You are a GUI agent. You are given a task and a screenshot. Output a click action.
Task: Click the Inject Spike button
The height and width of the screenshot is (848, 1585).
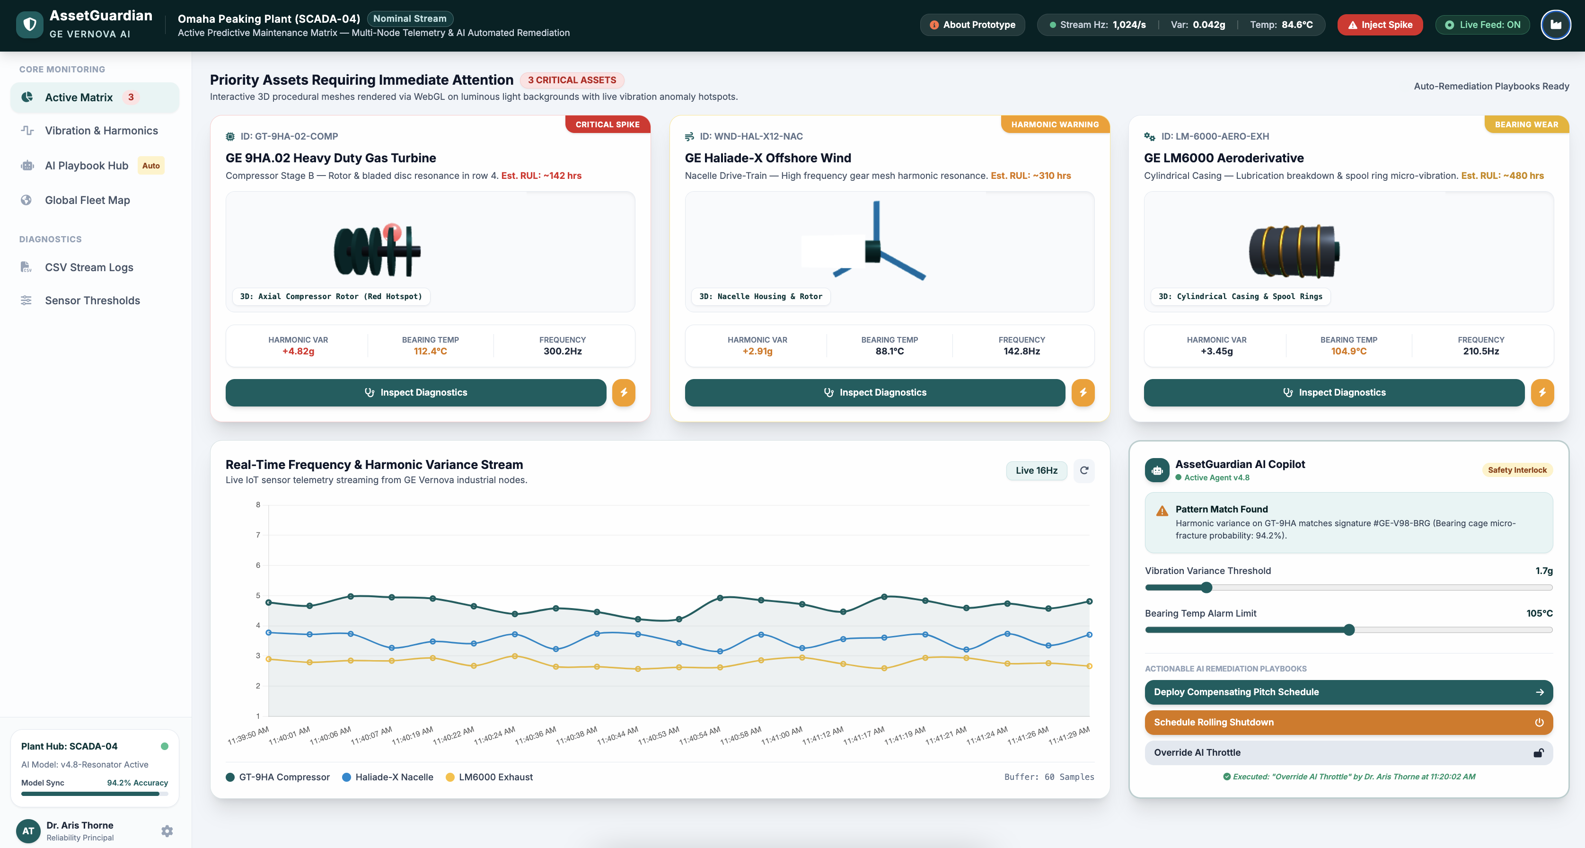click(1380, 25)
